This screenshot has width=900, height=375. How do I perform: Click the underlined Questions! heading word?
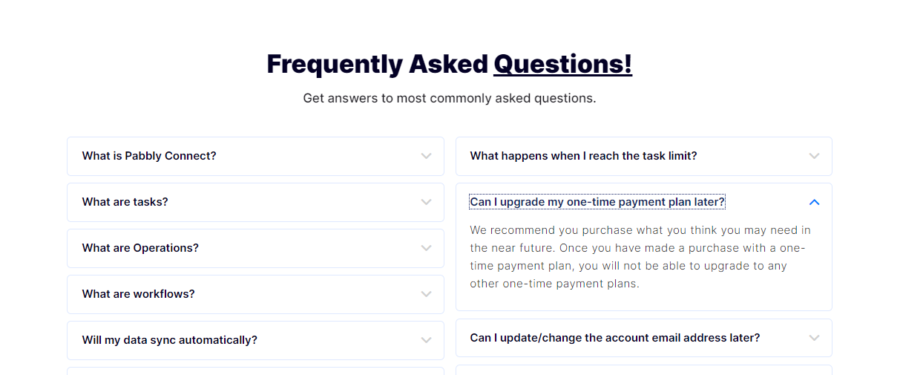pyautogui.click(x=563, y=64)
